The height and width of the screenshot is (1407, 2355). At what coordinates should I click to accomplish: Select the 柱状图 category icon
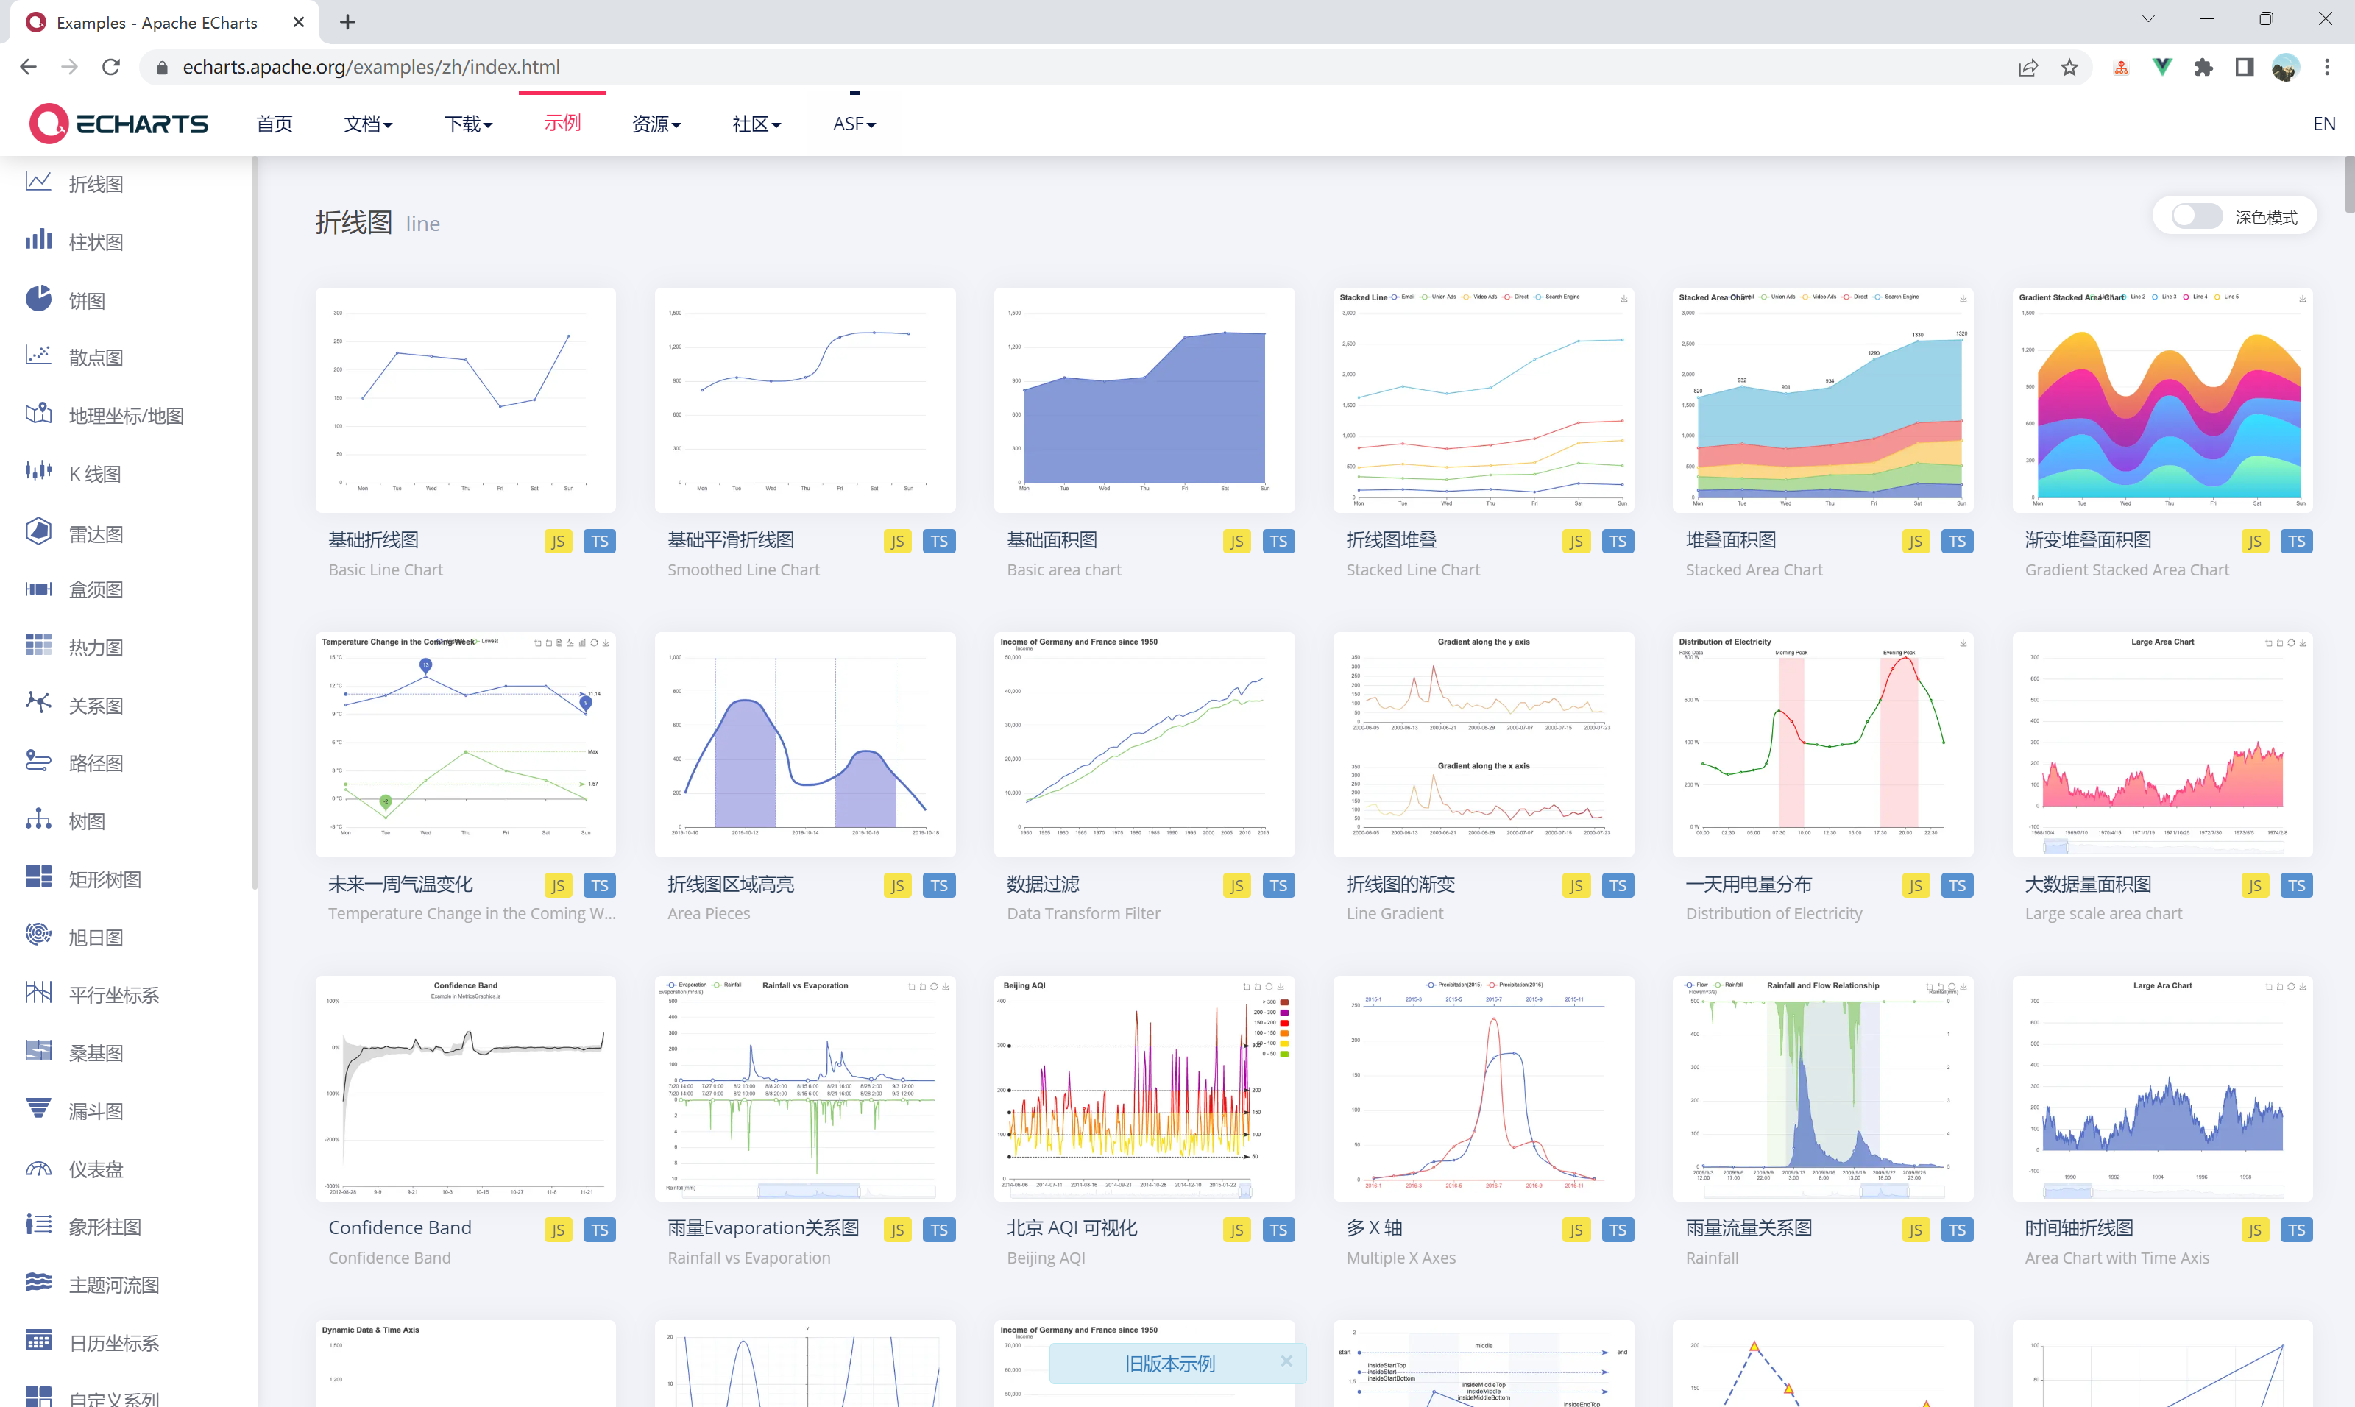click(38, 241)
